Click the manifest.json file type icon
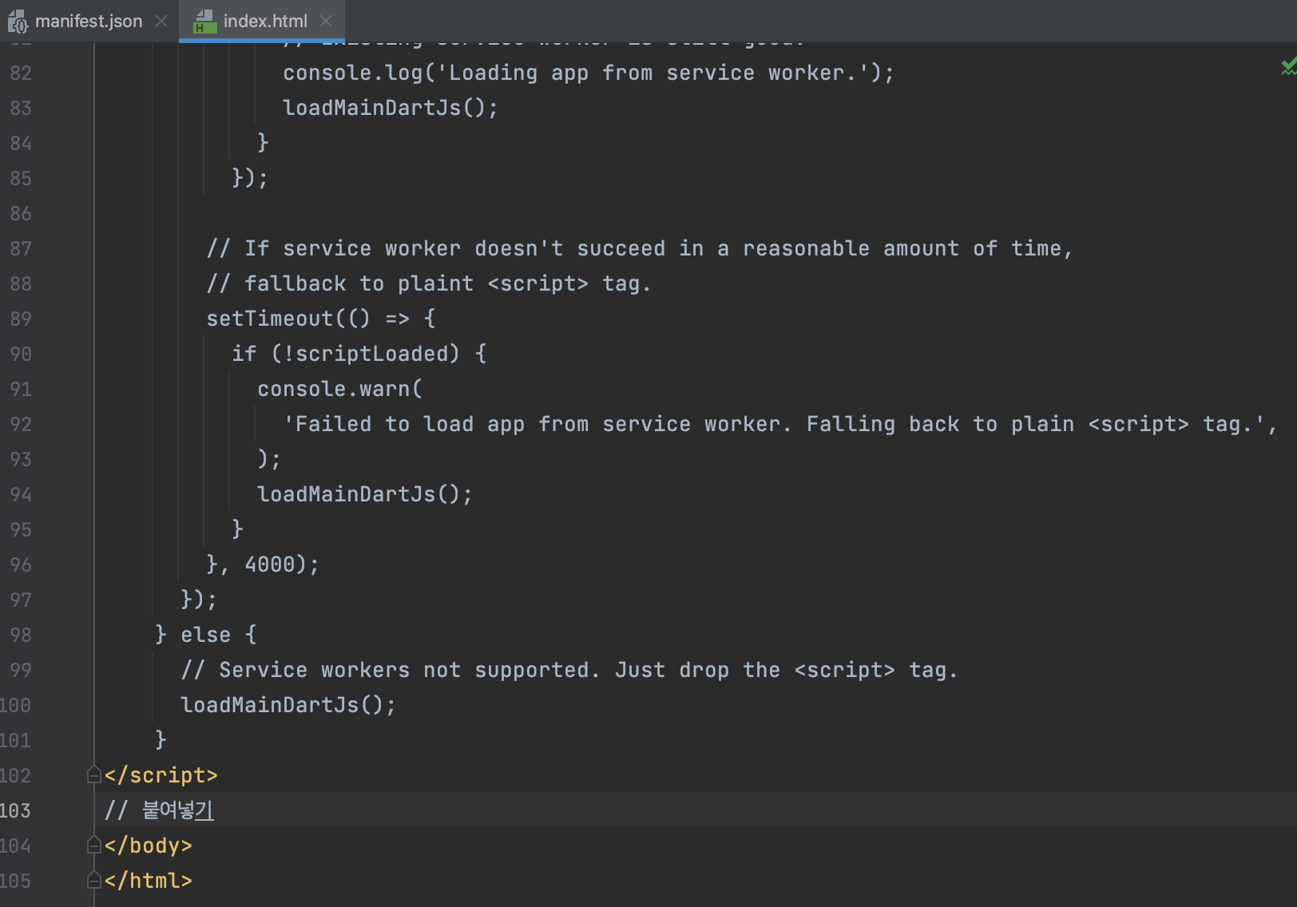The image size is (1297, 907). pyautogui.click(x=18, y=22)
